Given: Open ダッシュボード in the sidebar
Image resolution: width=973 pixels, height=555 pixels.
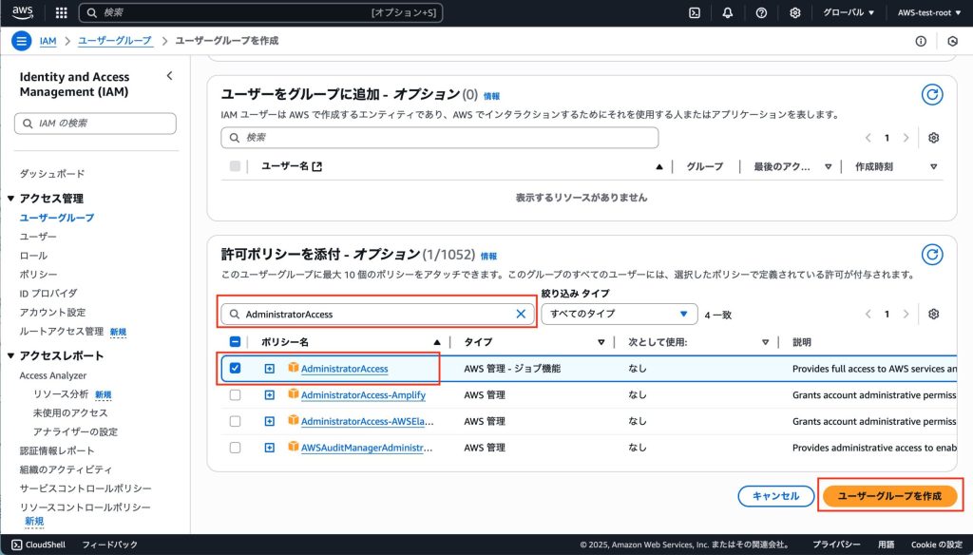Looking at the screenshot, I should [x=52, y=174].
